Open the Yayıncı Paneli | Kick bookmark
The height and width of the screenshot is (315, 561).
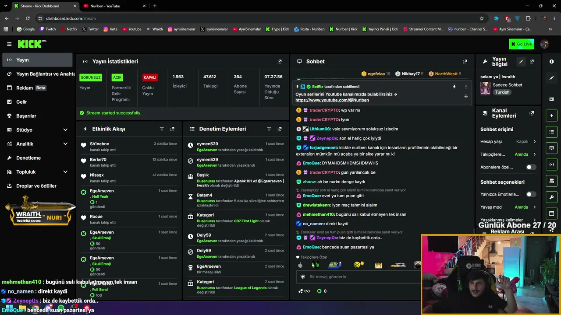coord(380,29)
